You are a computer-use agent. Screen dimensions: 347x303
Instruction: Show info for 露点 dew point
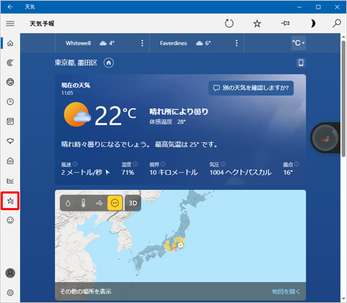(x=296, y=164)
